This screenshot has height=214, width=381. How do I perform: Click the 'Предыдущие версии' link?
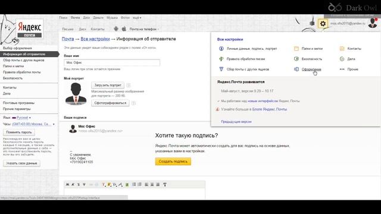tap(236, 121)
